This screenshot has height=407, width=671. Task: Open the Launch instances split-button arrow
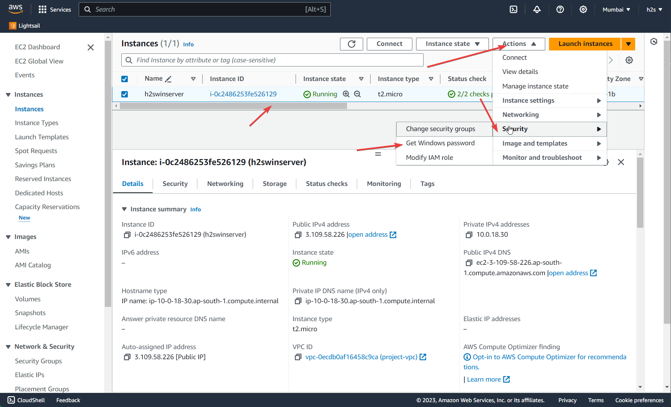pyautogui.click(x=628, y=44)
